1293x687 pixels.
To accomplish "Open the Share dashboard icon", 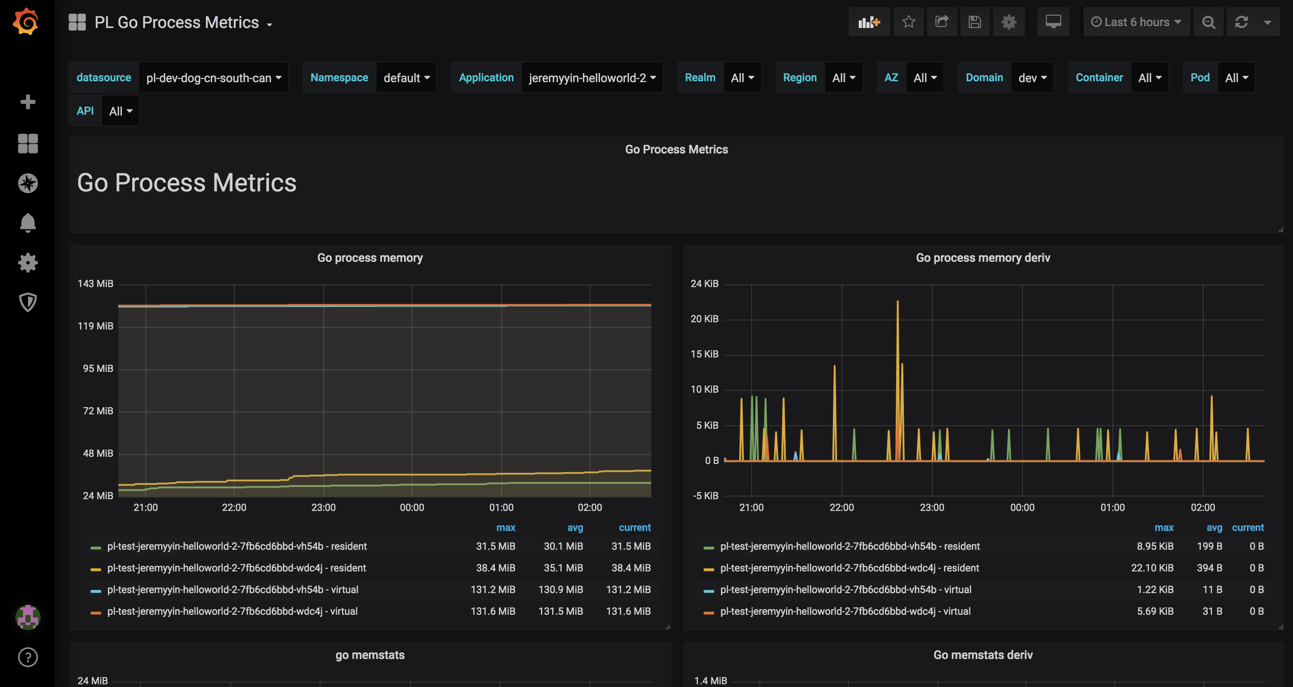I will [942, 22].
